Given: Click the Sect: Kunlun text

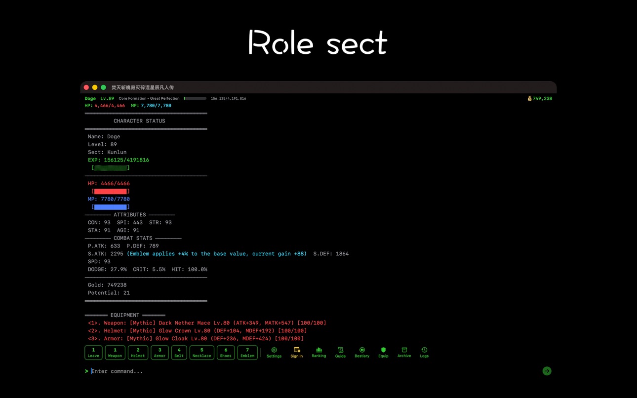Looking at the screenshot, I should click(x=107, y=152).
